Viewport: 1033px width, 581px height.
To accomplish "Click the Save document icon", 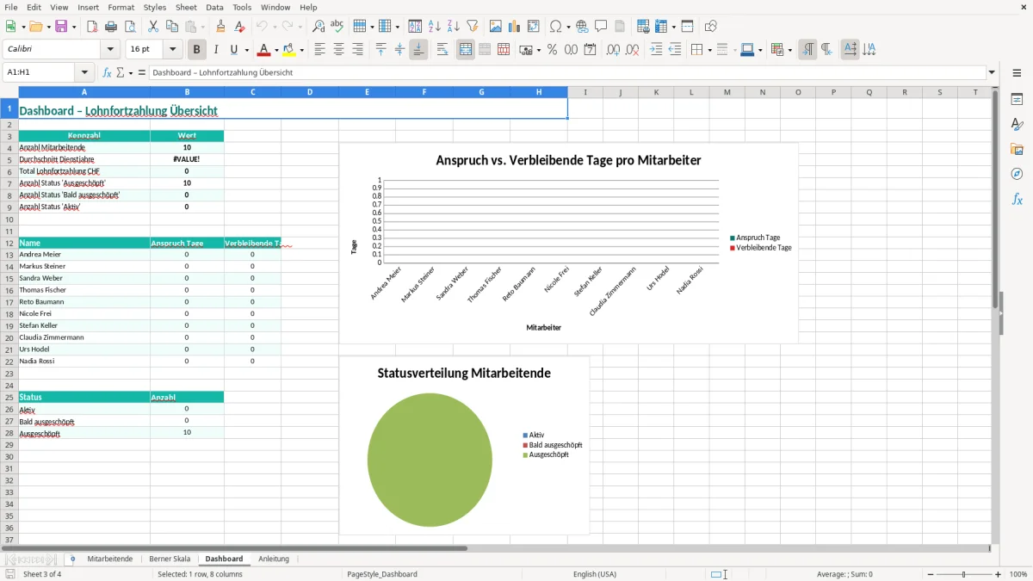I will (61, 27).
